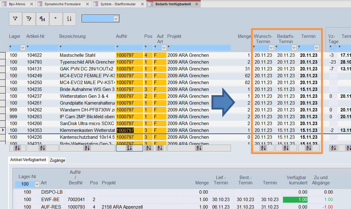
Task: Open the Artikel-Verfügbarkeit subtab
Action: pos(28,160)
